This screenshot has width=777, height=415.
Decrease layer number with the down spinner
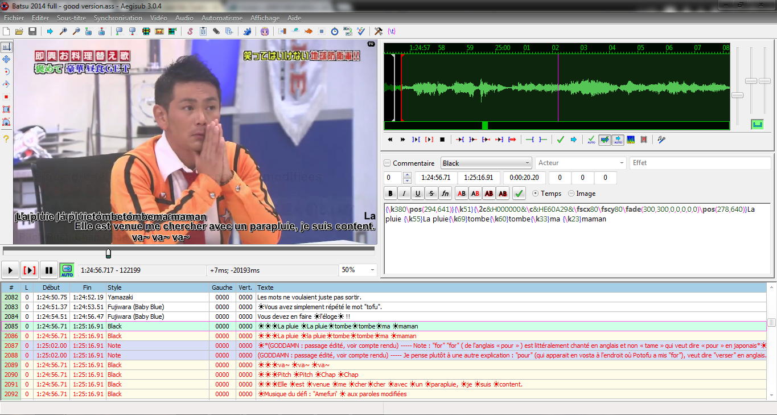tap(407, 180)
